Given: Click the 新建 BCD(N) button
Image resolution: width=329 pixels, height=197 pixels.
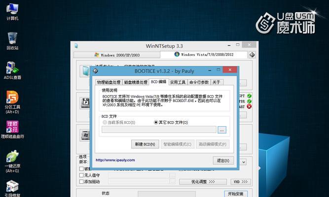Looking at the screenshot, I should coord(145,144).
